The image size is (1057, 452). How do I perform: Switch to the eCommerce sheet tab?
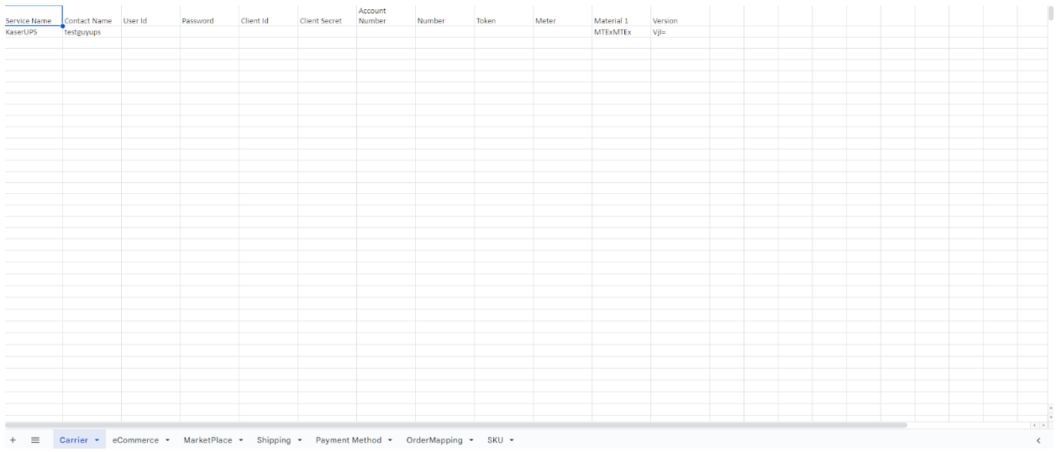135,440
